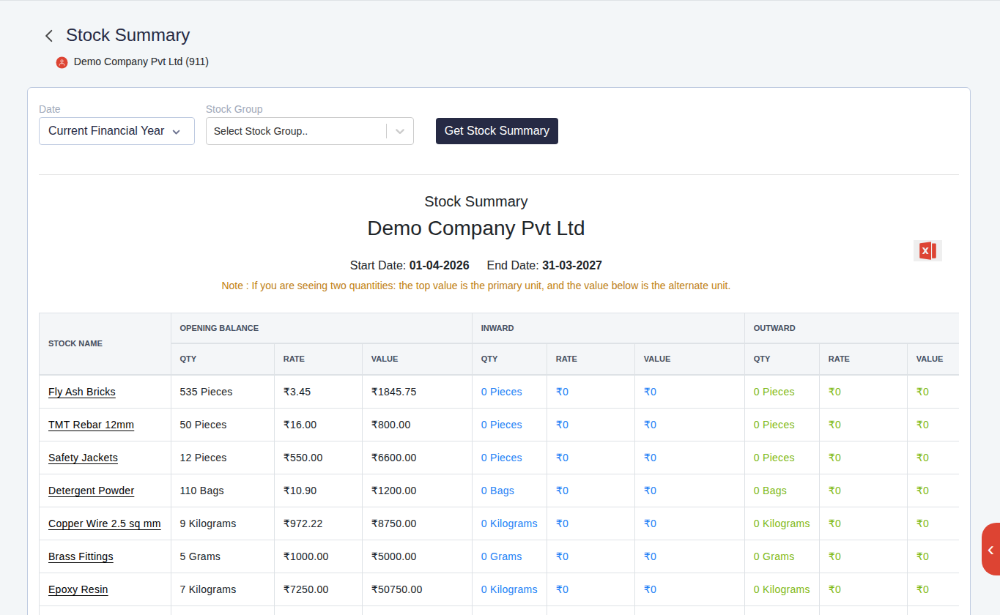Click the 5 Grams quantity cell
Viewport: 1000px width, 615px height.
[x=223, y=556]
